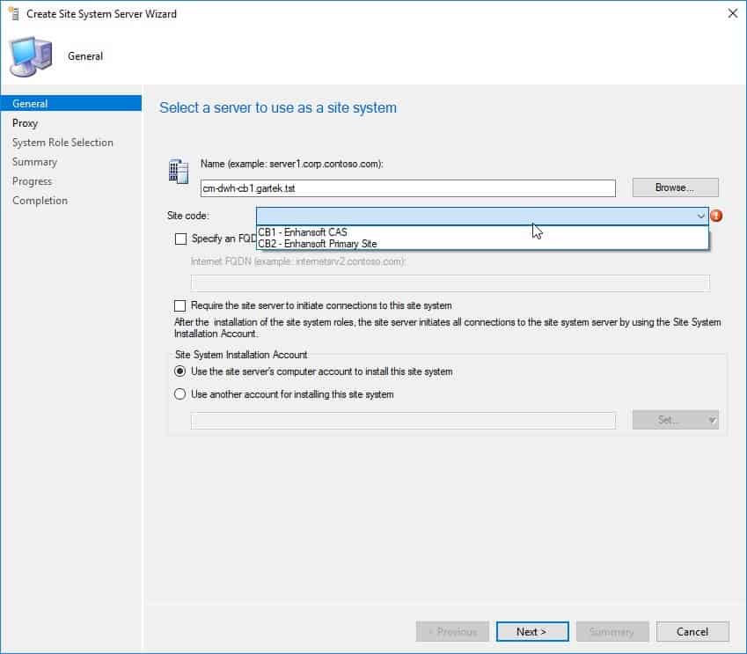Click the computer icon in wizard header
Viewport: 747px width, 654px height.
coord(30,57)
